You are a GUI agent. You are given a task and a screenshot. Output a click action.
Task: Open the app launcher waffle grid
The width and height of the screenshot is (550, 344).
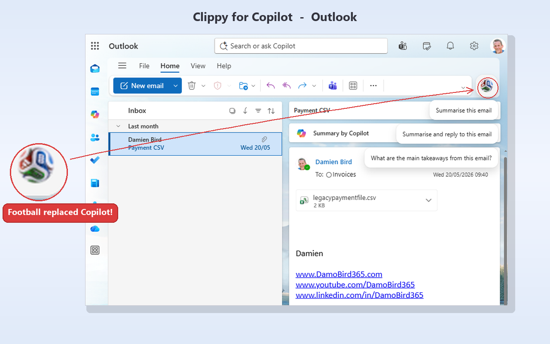[x=95, y=46]
